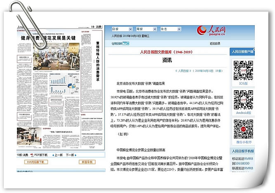Screen dimensions: 275x193
Task: Click the 微信小程序 label
Action: (244, 142)
